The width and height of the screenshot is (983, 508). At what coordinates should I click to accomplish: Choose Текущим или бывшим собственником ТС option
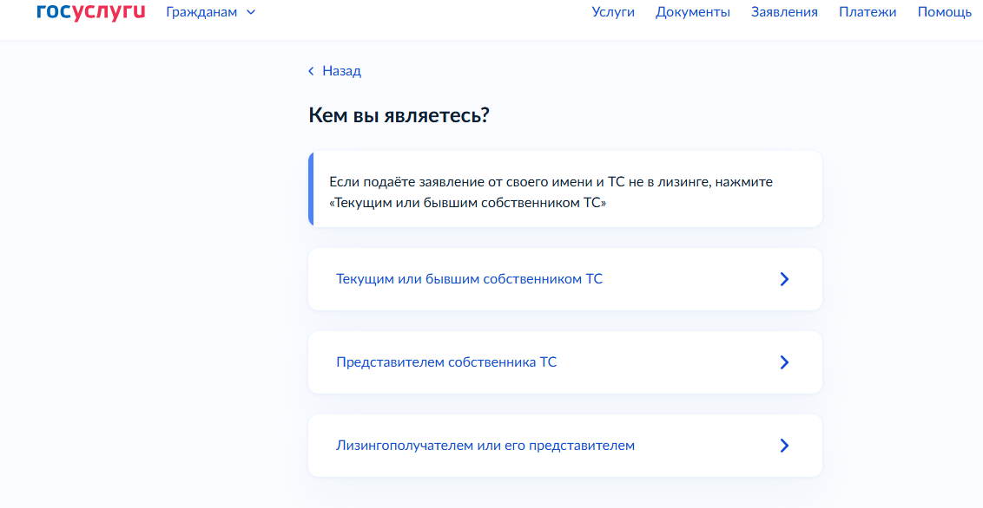tap(564, 279)
